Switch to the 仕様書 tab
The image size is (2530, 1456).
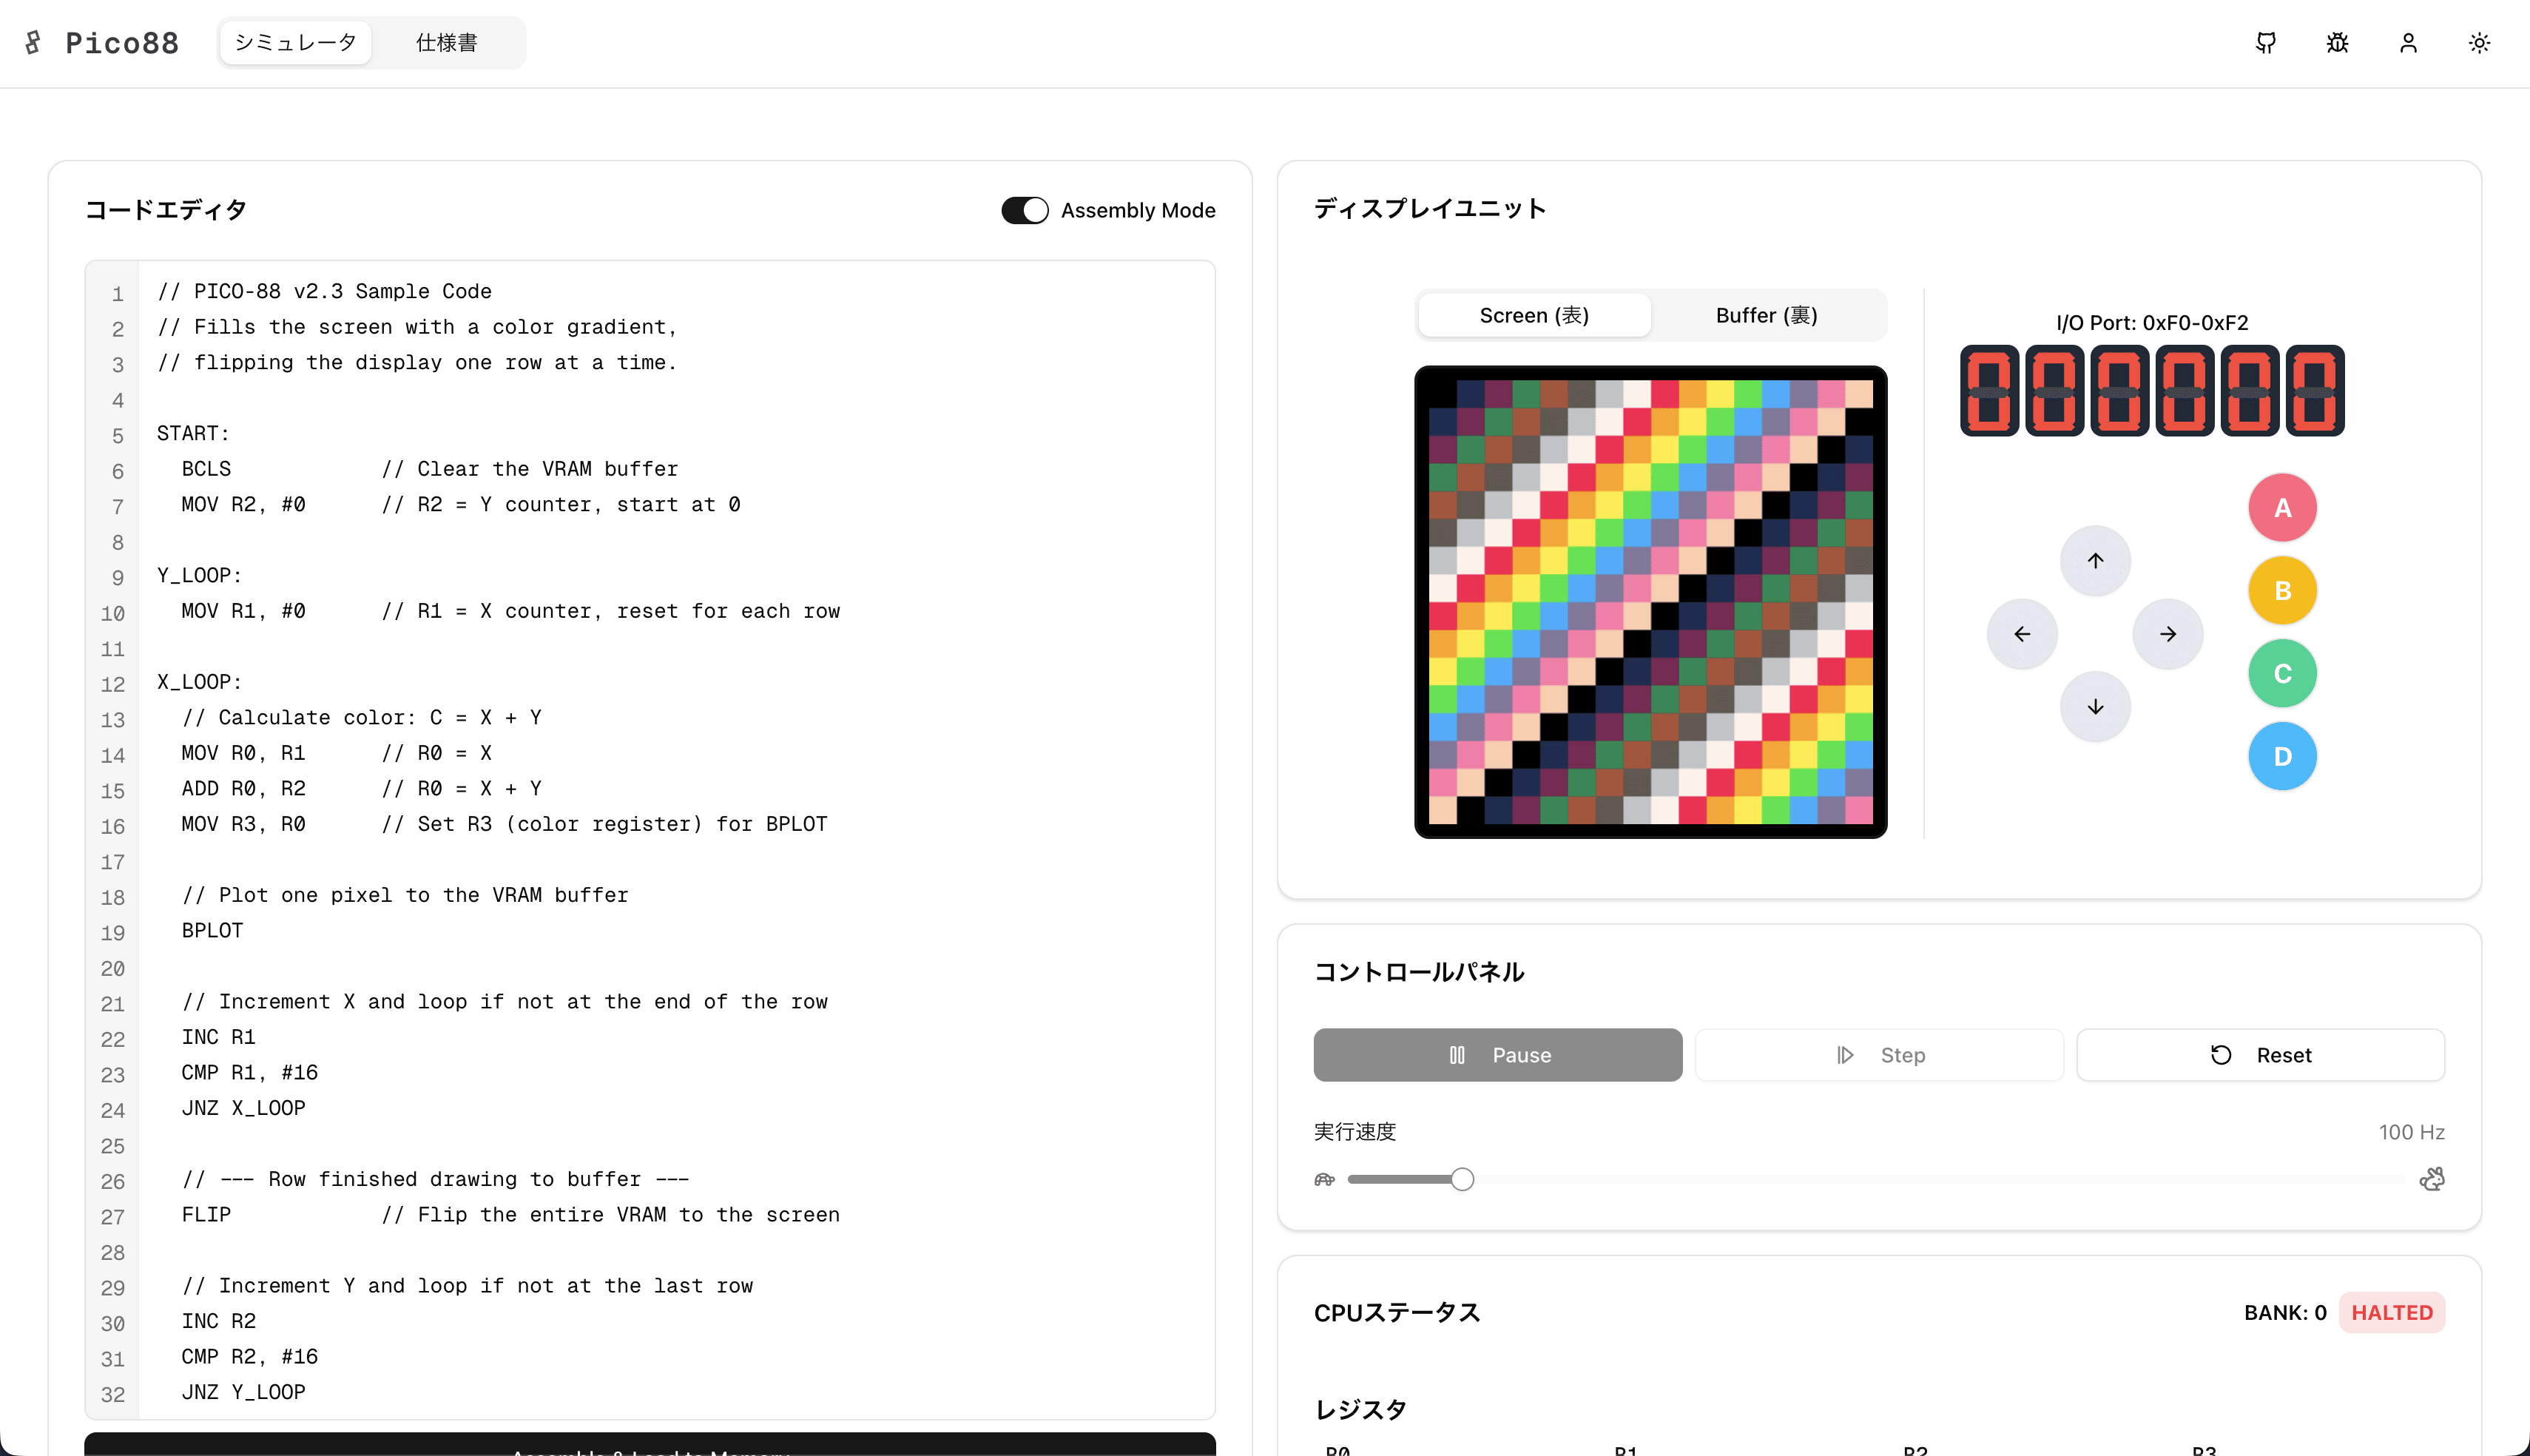pyautogui.click(x=446, y=43)
